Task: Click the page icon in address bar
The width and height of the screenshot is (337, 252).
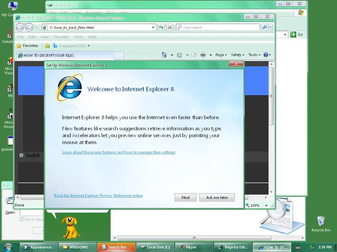Action: [45, 28]
